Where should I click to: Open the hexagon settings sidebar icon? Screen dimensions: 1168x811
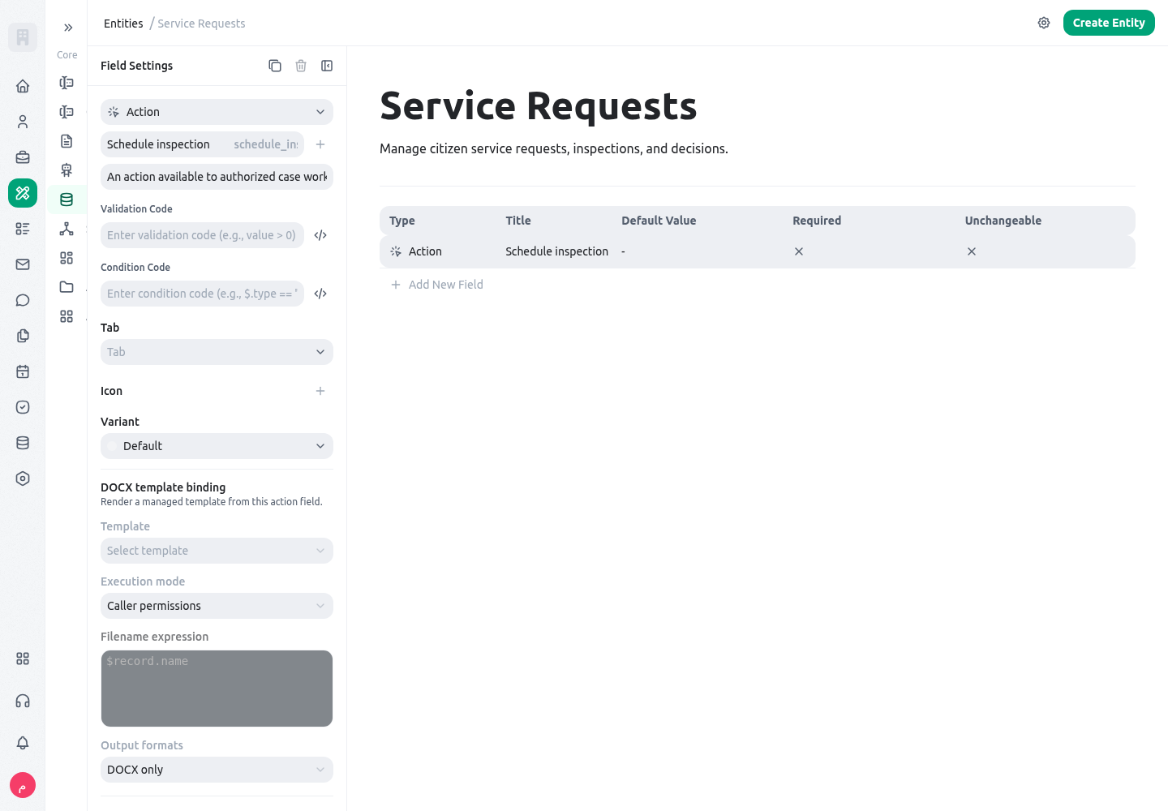point(23,478)
